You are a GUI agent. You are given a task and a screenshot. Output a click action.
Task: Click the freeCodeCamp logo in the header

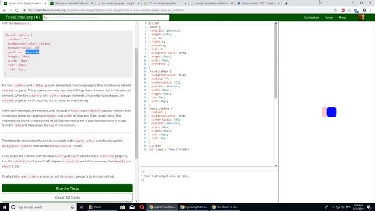click(22, 18)
